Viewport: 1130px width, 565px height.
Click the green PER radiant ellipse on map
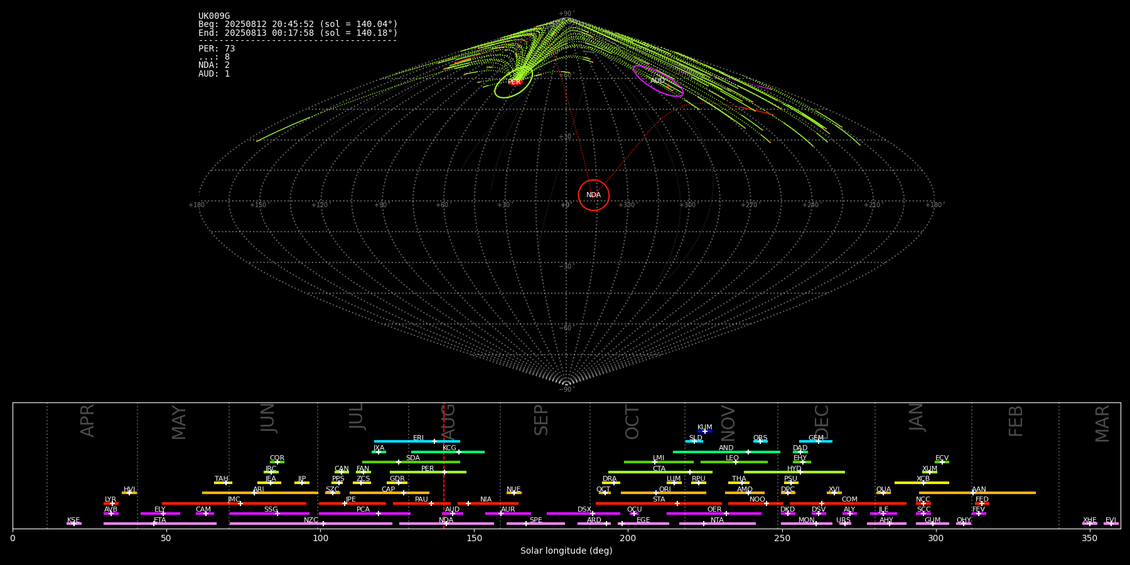(514, 81)
